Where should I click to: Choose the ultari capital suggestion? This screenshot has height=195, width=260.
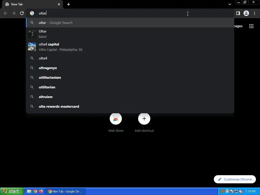tap(130, 47)
